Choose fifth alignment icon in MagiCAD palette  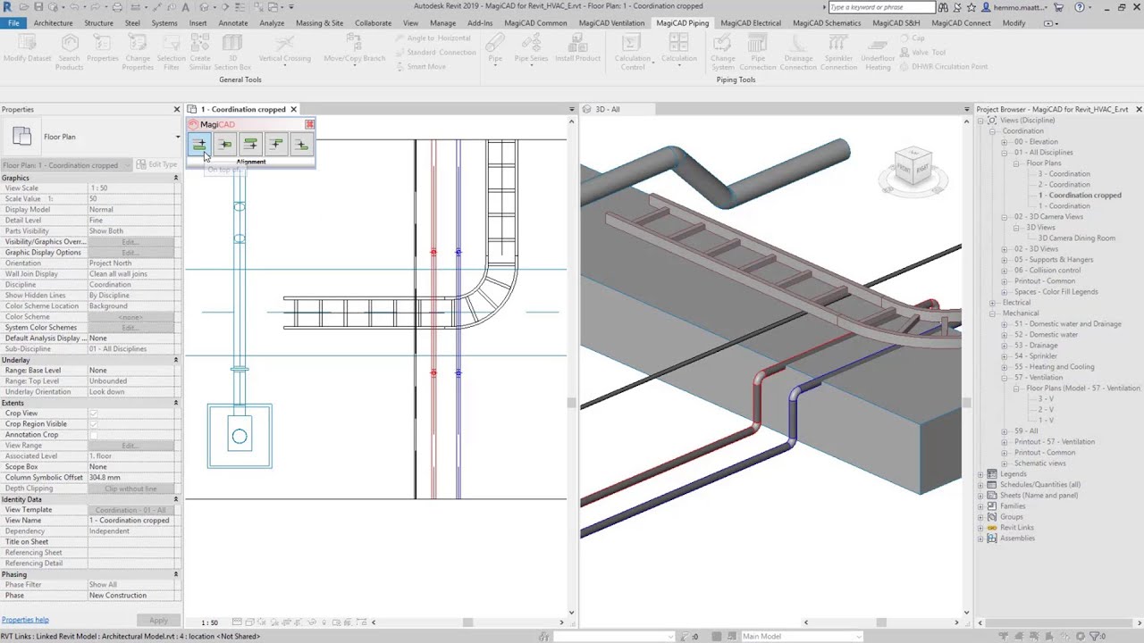coord(301,144)
